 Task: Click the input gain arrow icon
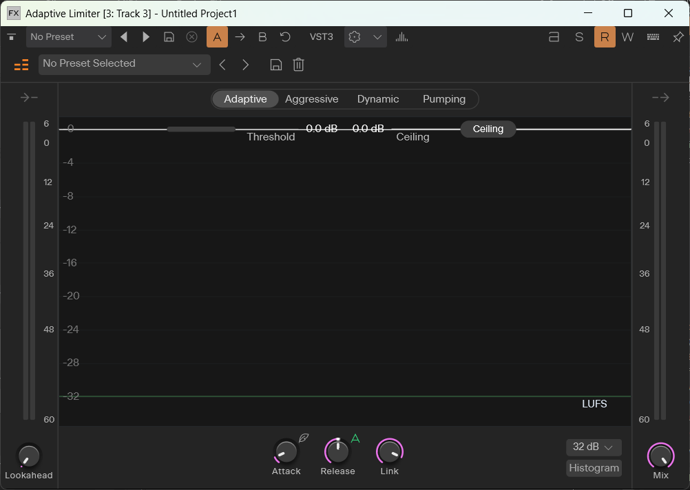pyautogui.click(x=29, y=97)
